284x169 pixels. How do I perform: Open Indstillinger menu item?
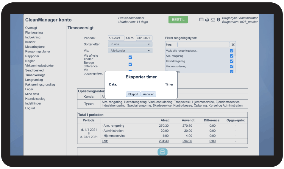tap(33, 103)
